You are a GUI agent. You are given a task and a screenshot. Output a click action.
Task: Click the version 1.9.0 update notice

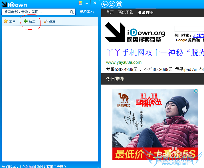pyautogui.click(x=34, y=166)
